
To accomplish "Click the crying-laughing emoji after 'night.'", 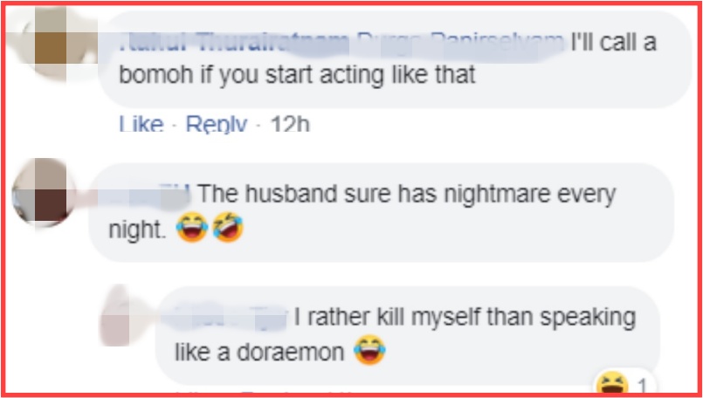I will click(192, 227).
